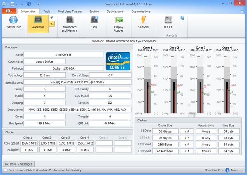247x175 pixels.
Task: Select the Processor ribbon icon
Action: click(38, 24)
